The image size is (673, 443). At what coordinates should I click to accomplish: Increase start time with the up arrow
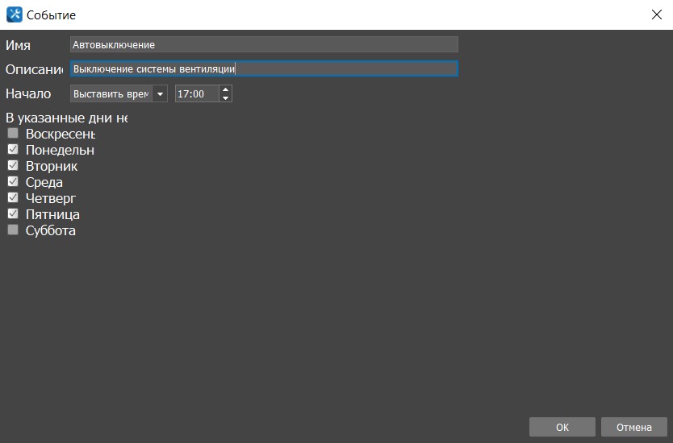(x=225, y=90)
